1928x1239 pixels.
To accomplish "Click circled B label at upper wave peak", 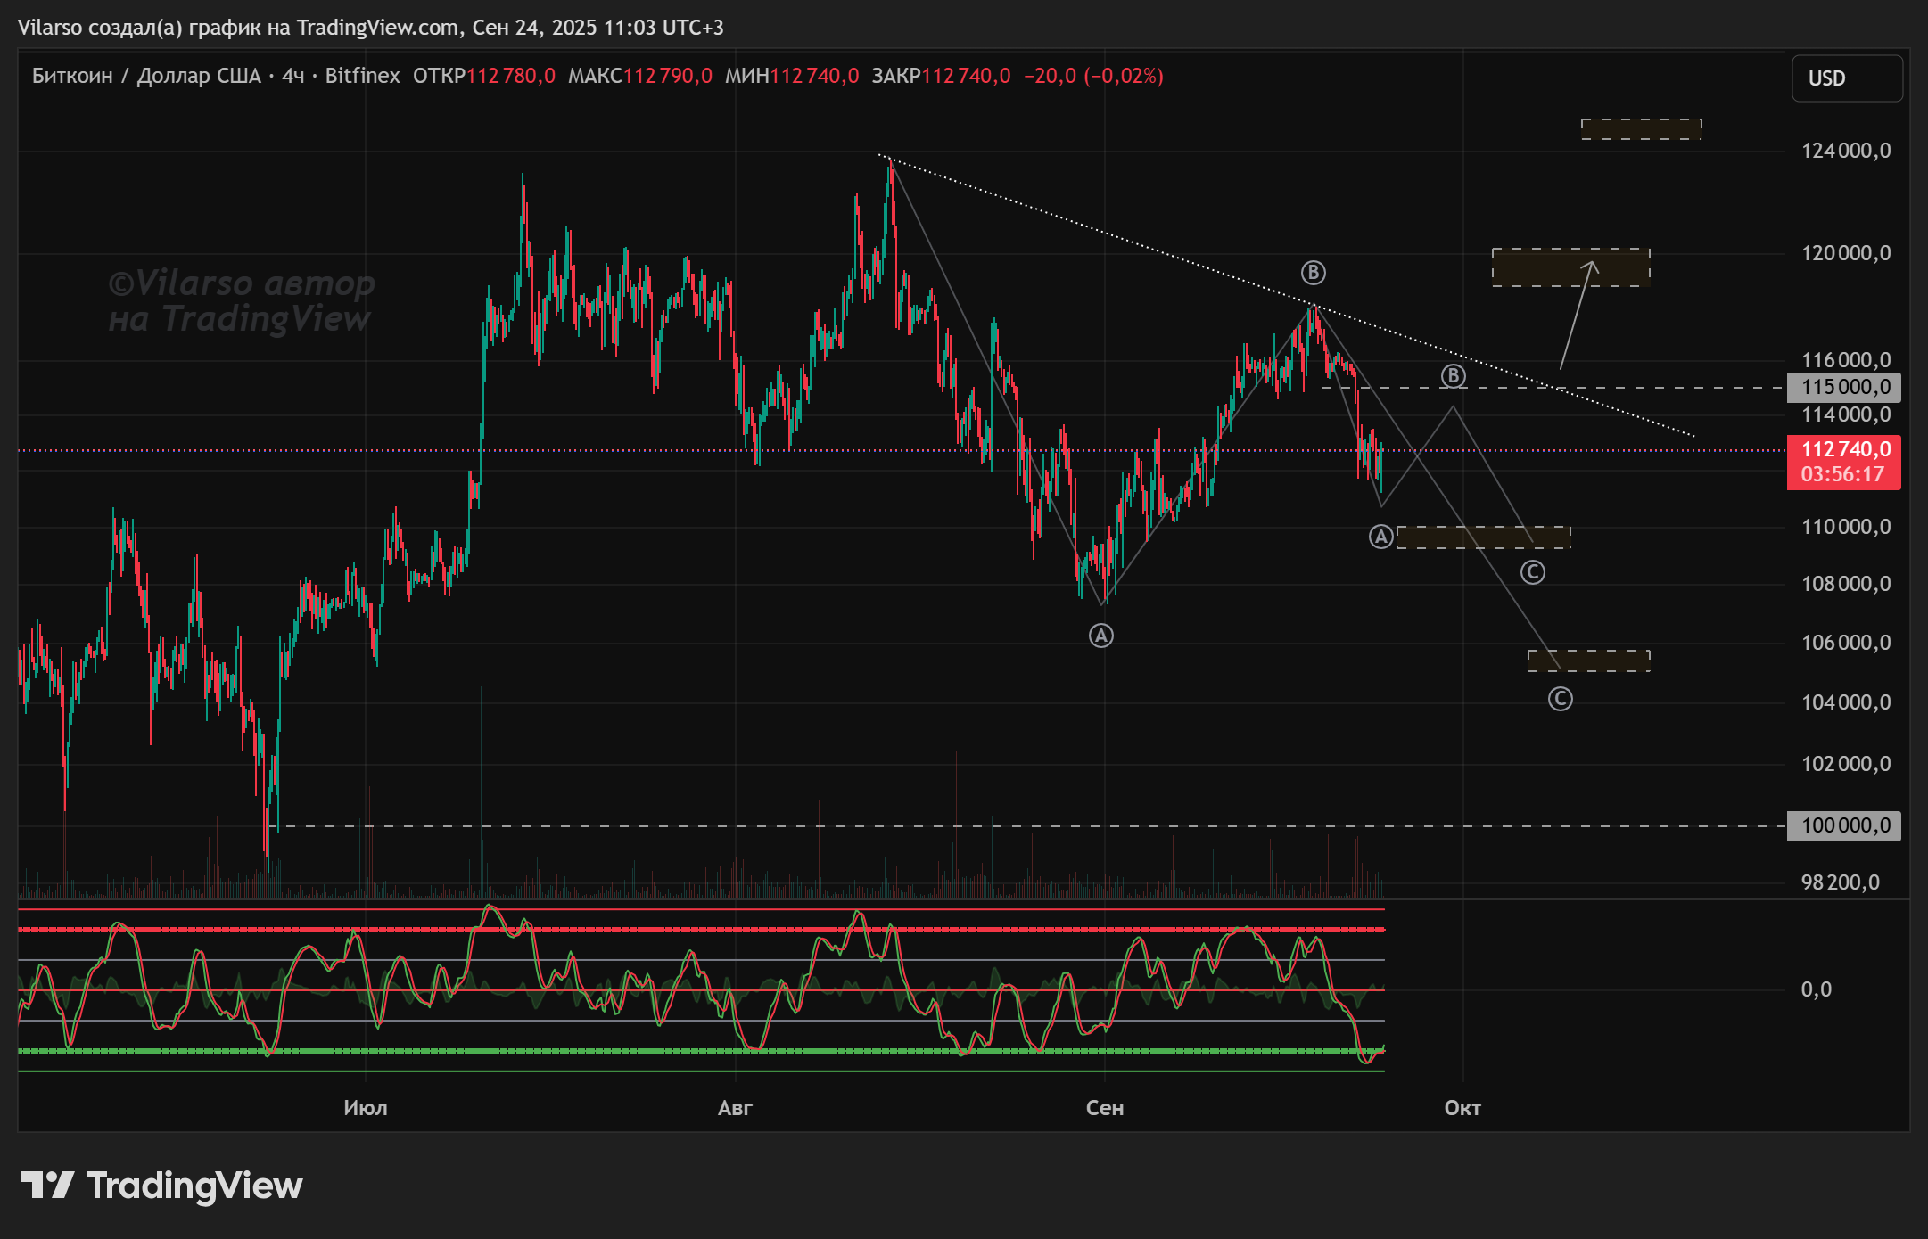I will click(x=1313, y=273).
